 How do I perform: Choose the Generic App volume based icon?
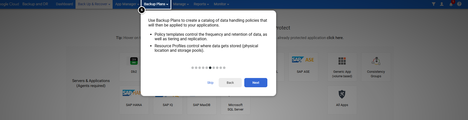[342, 61]
